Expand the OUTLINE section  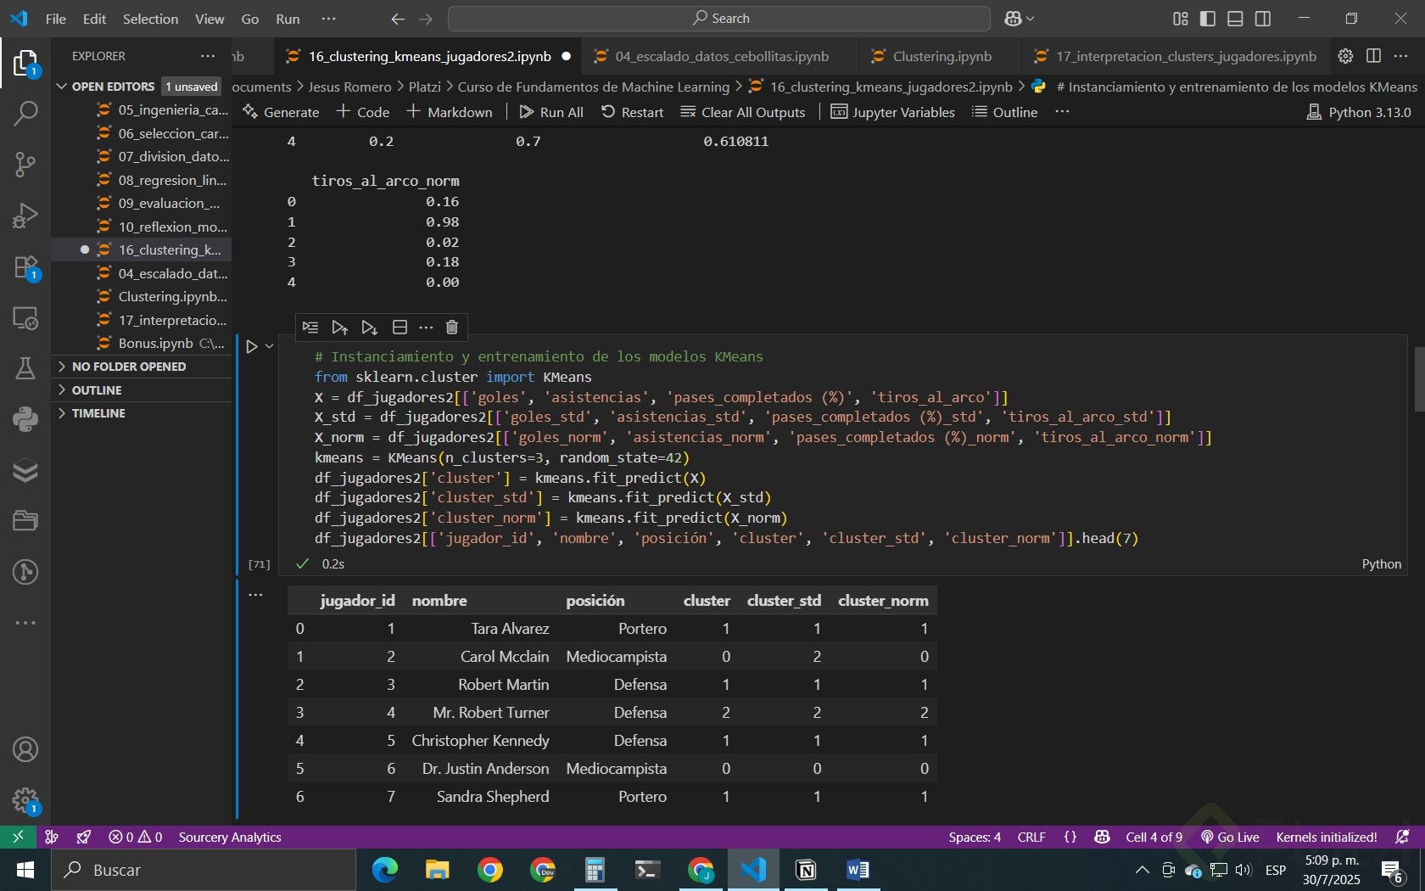97,390
